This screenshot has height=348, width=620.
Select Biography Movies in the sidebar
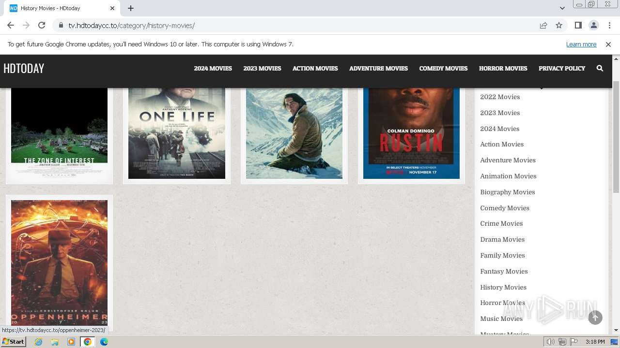508,192
